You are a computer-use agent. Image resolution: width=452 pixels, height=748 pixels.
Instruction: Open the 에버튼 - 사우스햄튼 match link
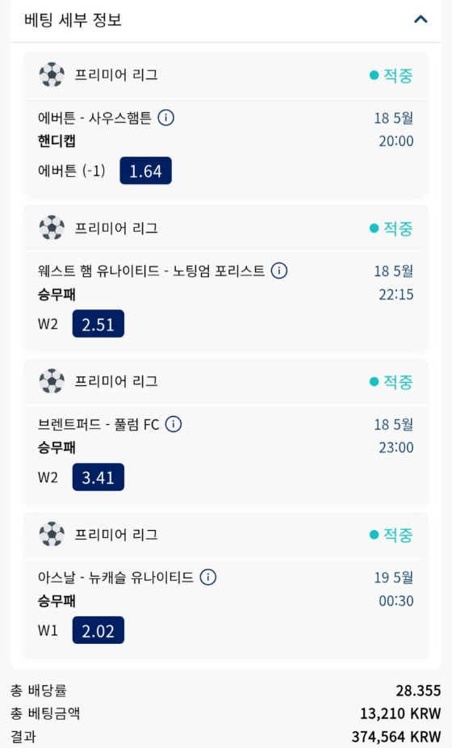94,117
